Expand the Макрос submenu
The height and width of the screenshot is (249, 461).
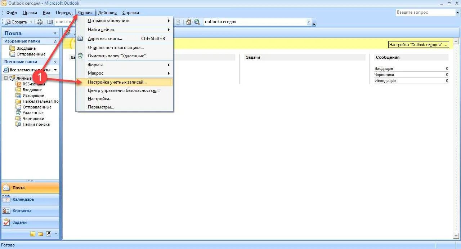(x=125, y=73)
